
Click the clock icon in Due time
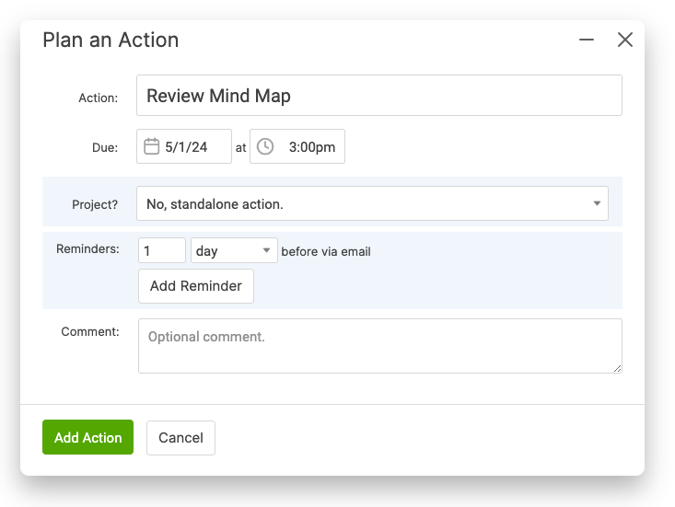(x=265, y=146)
